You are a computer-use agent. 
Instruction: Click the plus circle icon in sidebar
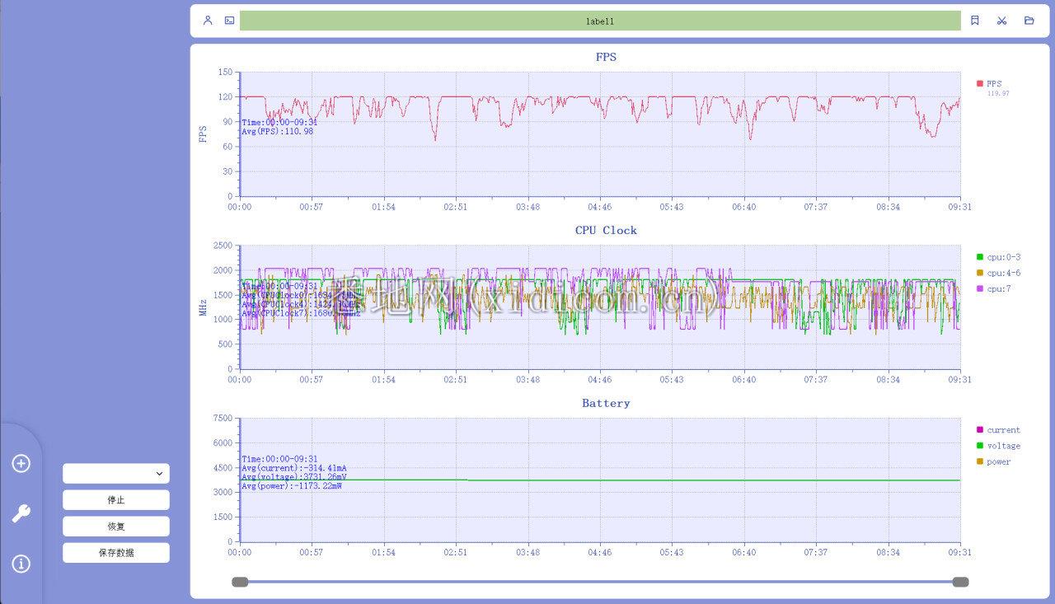coord(21,464)
